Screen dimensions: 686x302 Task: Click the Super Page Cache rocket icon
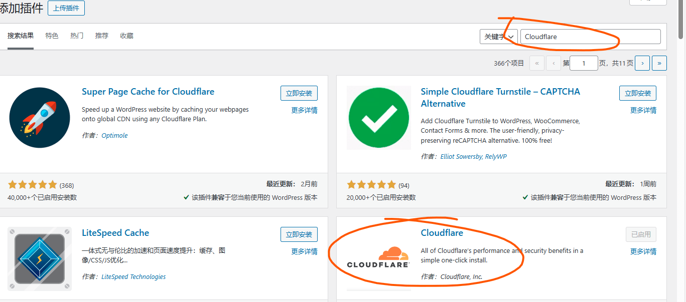coord(40,118)
